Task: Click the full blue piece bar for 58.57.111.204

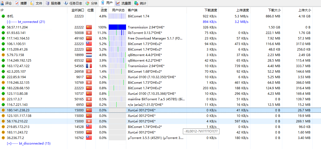Action: 117,27
